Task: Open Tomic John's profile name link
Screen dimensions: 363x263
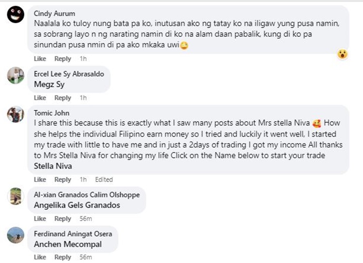Action: click(50, 113)
